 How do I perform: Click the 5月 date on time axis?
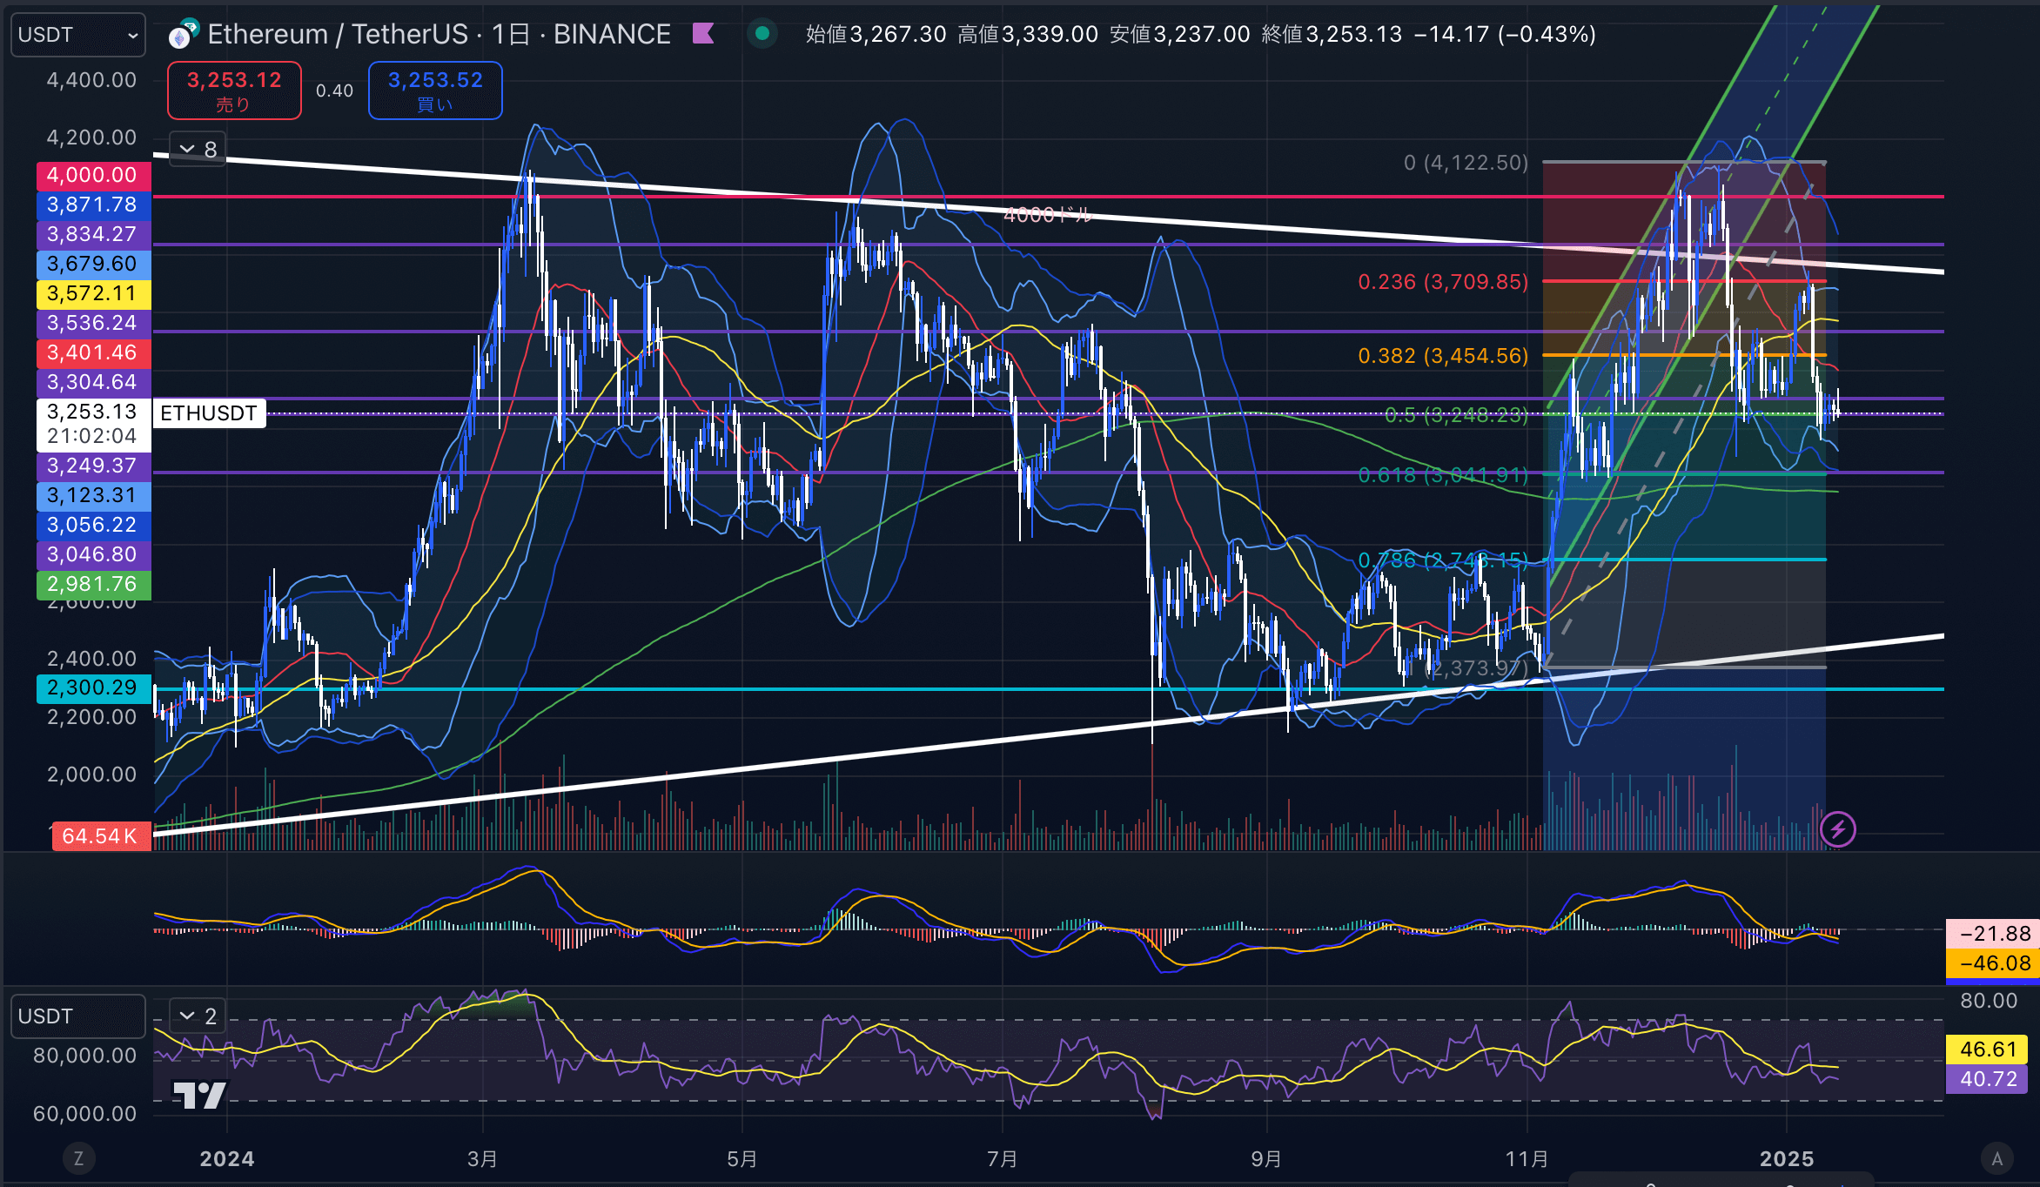[x=742, y=1159]
